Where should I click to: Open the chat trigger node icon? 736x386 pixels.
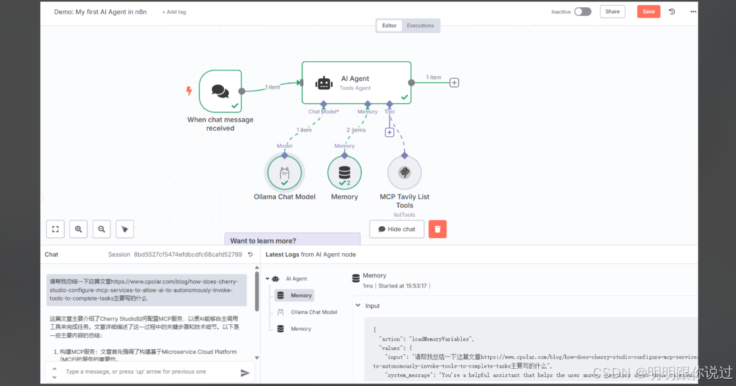pyautogui.click(x=220, y=91)
